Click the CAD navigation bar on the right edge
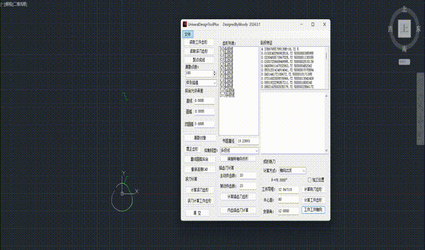 [421, 109]
